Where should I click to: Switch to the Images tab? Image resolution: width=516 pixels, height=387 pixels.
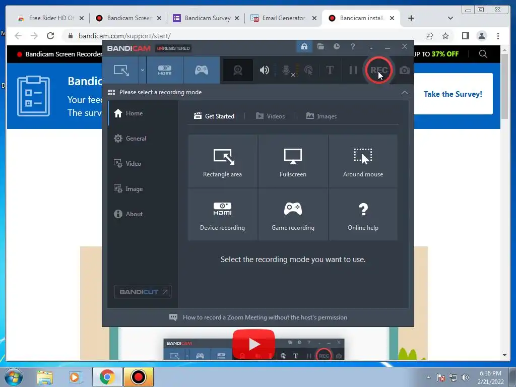tap(321, 116)
